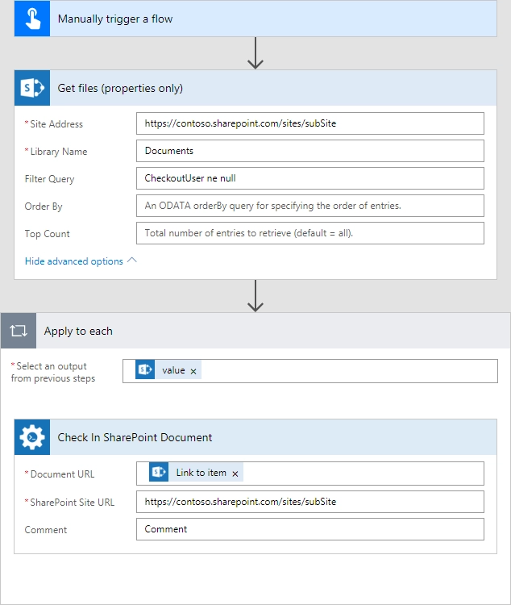Click the SharePoint Site URL label

72,502
